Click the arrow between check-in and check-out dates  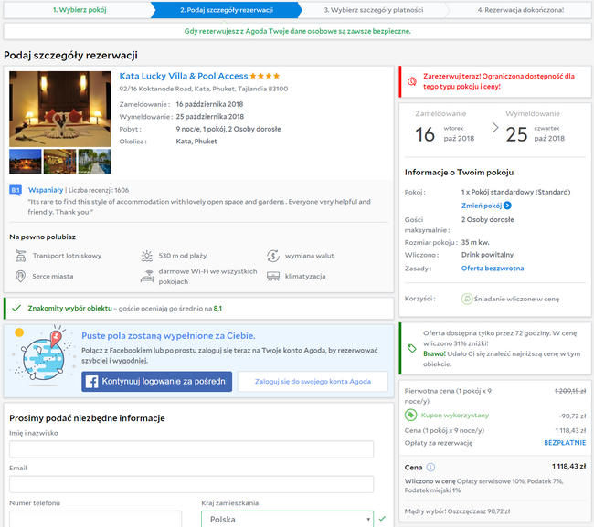click(495, 128)
